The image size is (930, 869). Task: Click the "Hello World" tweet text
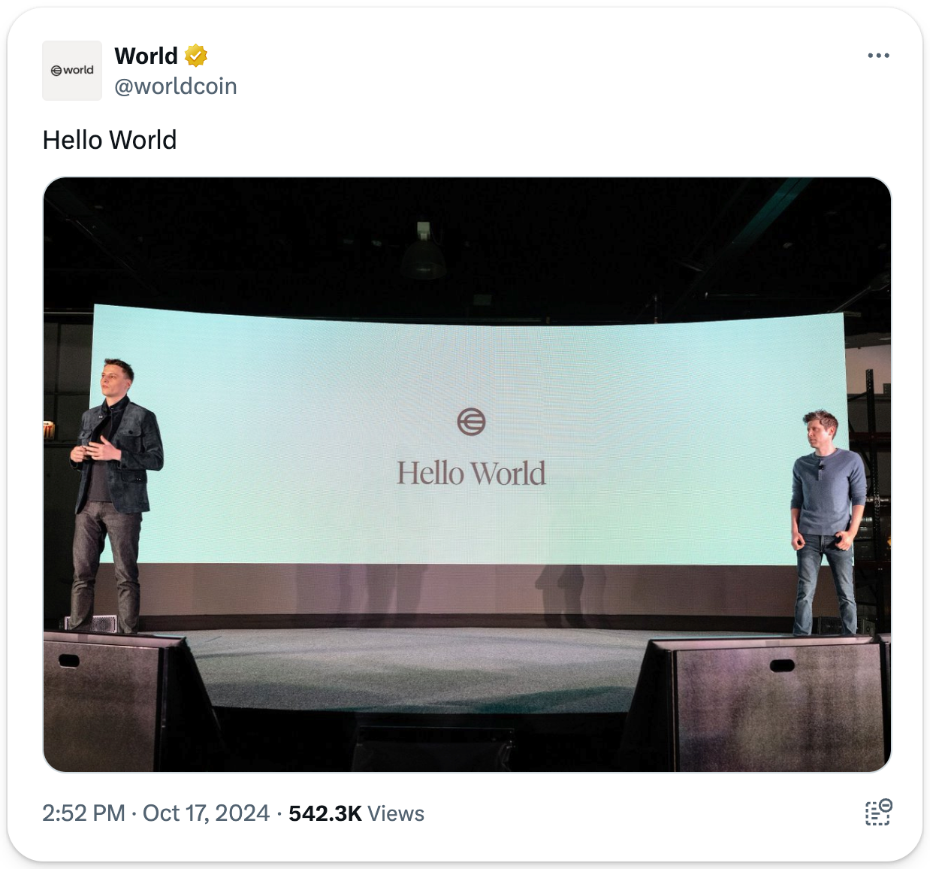point(110,140)
